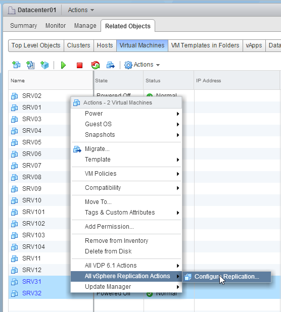The height and width of the screenshot is (312, 281).
Task: Click the gear icon beside Actions
Action: tap(128, 65)
